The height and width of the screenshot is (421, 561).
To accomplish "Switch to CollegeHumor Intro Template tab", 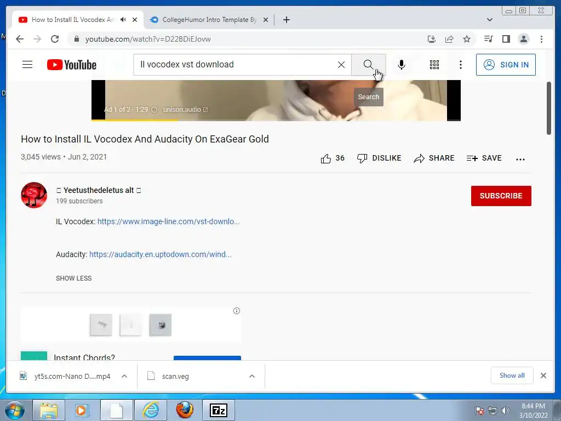I will click(x=209, y=20).
